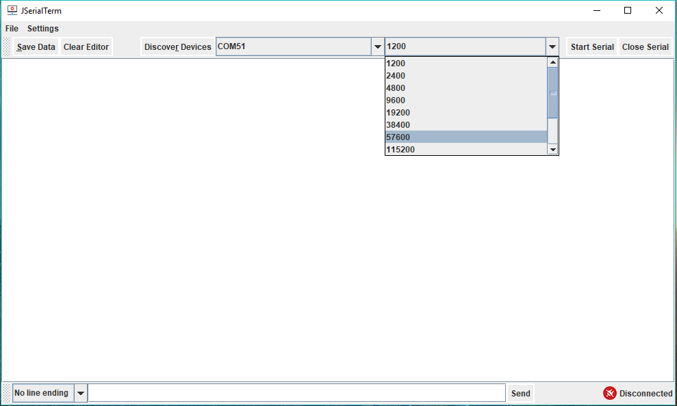Click the No line ending combo box
Screen dimensions: 677x406
point(44,393)
